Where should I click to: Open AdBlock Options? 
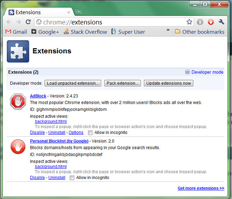pos(76,132)
